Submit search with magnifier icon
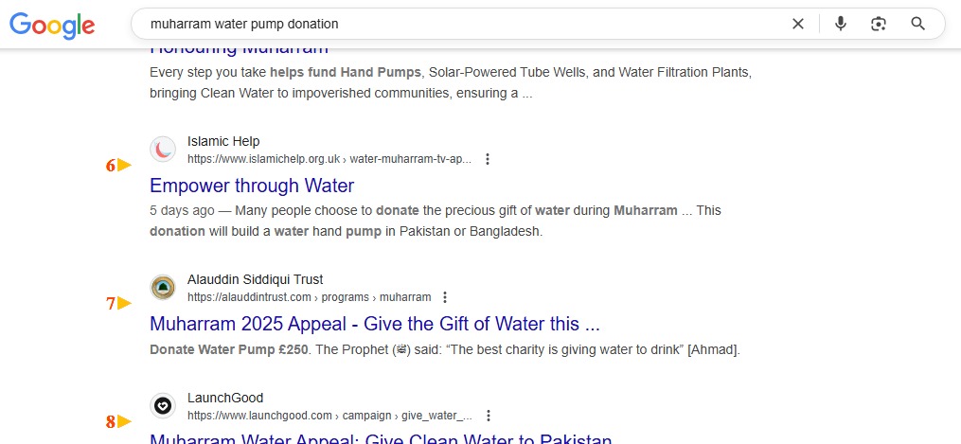The image size is (961, 444). (917, 24)
